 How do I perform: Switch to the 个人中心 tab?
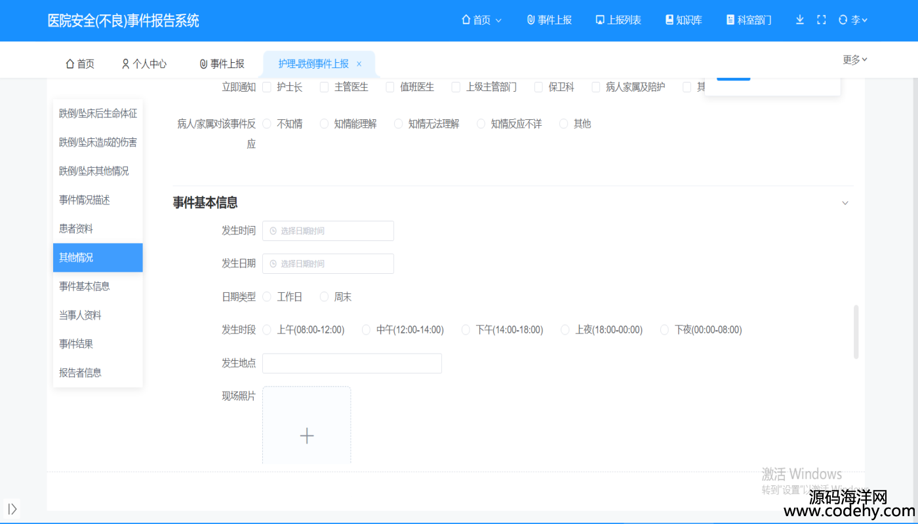[x=144, y=64]
